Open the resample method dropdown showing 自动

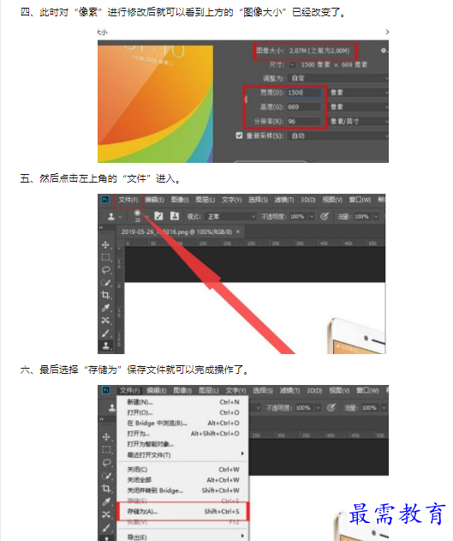[338, 135]
